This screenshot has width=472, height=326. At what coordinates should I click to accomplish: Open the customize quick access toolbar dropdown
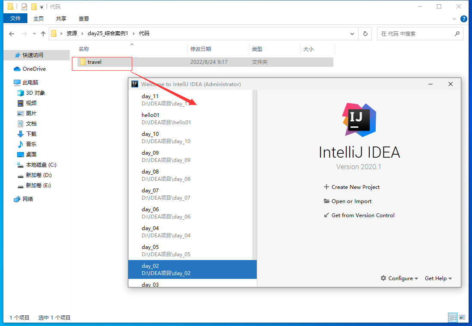(42, 7)
